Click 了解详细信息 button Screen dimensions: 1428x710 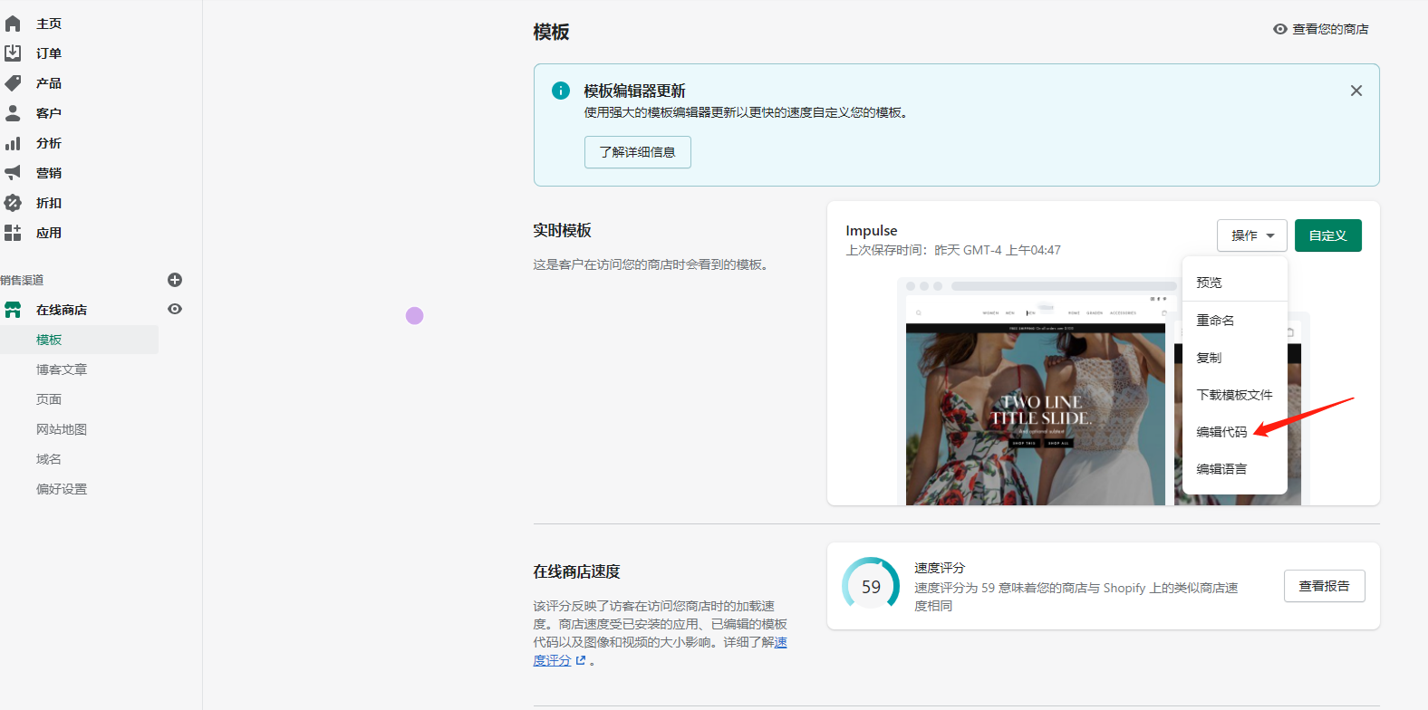point(638,152)
